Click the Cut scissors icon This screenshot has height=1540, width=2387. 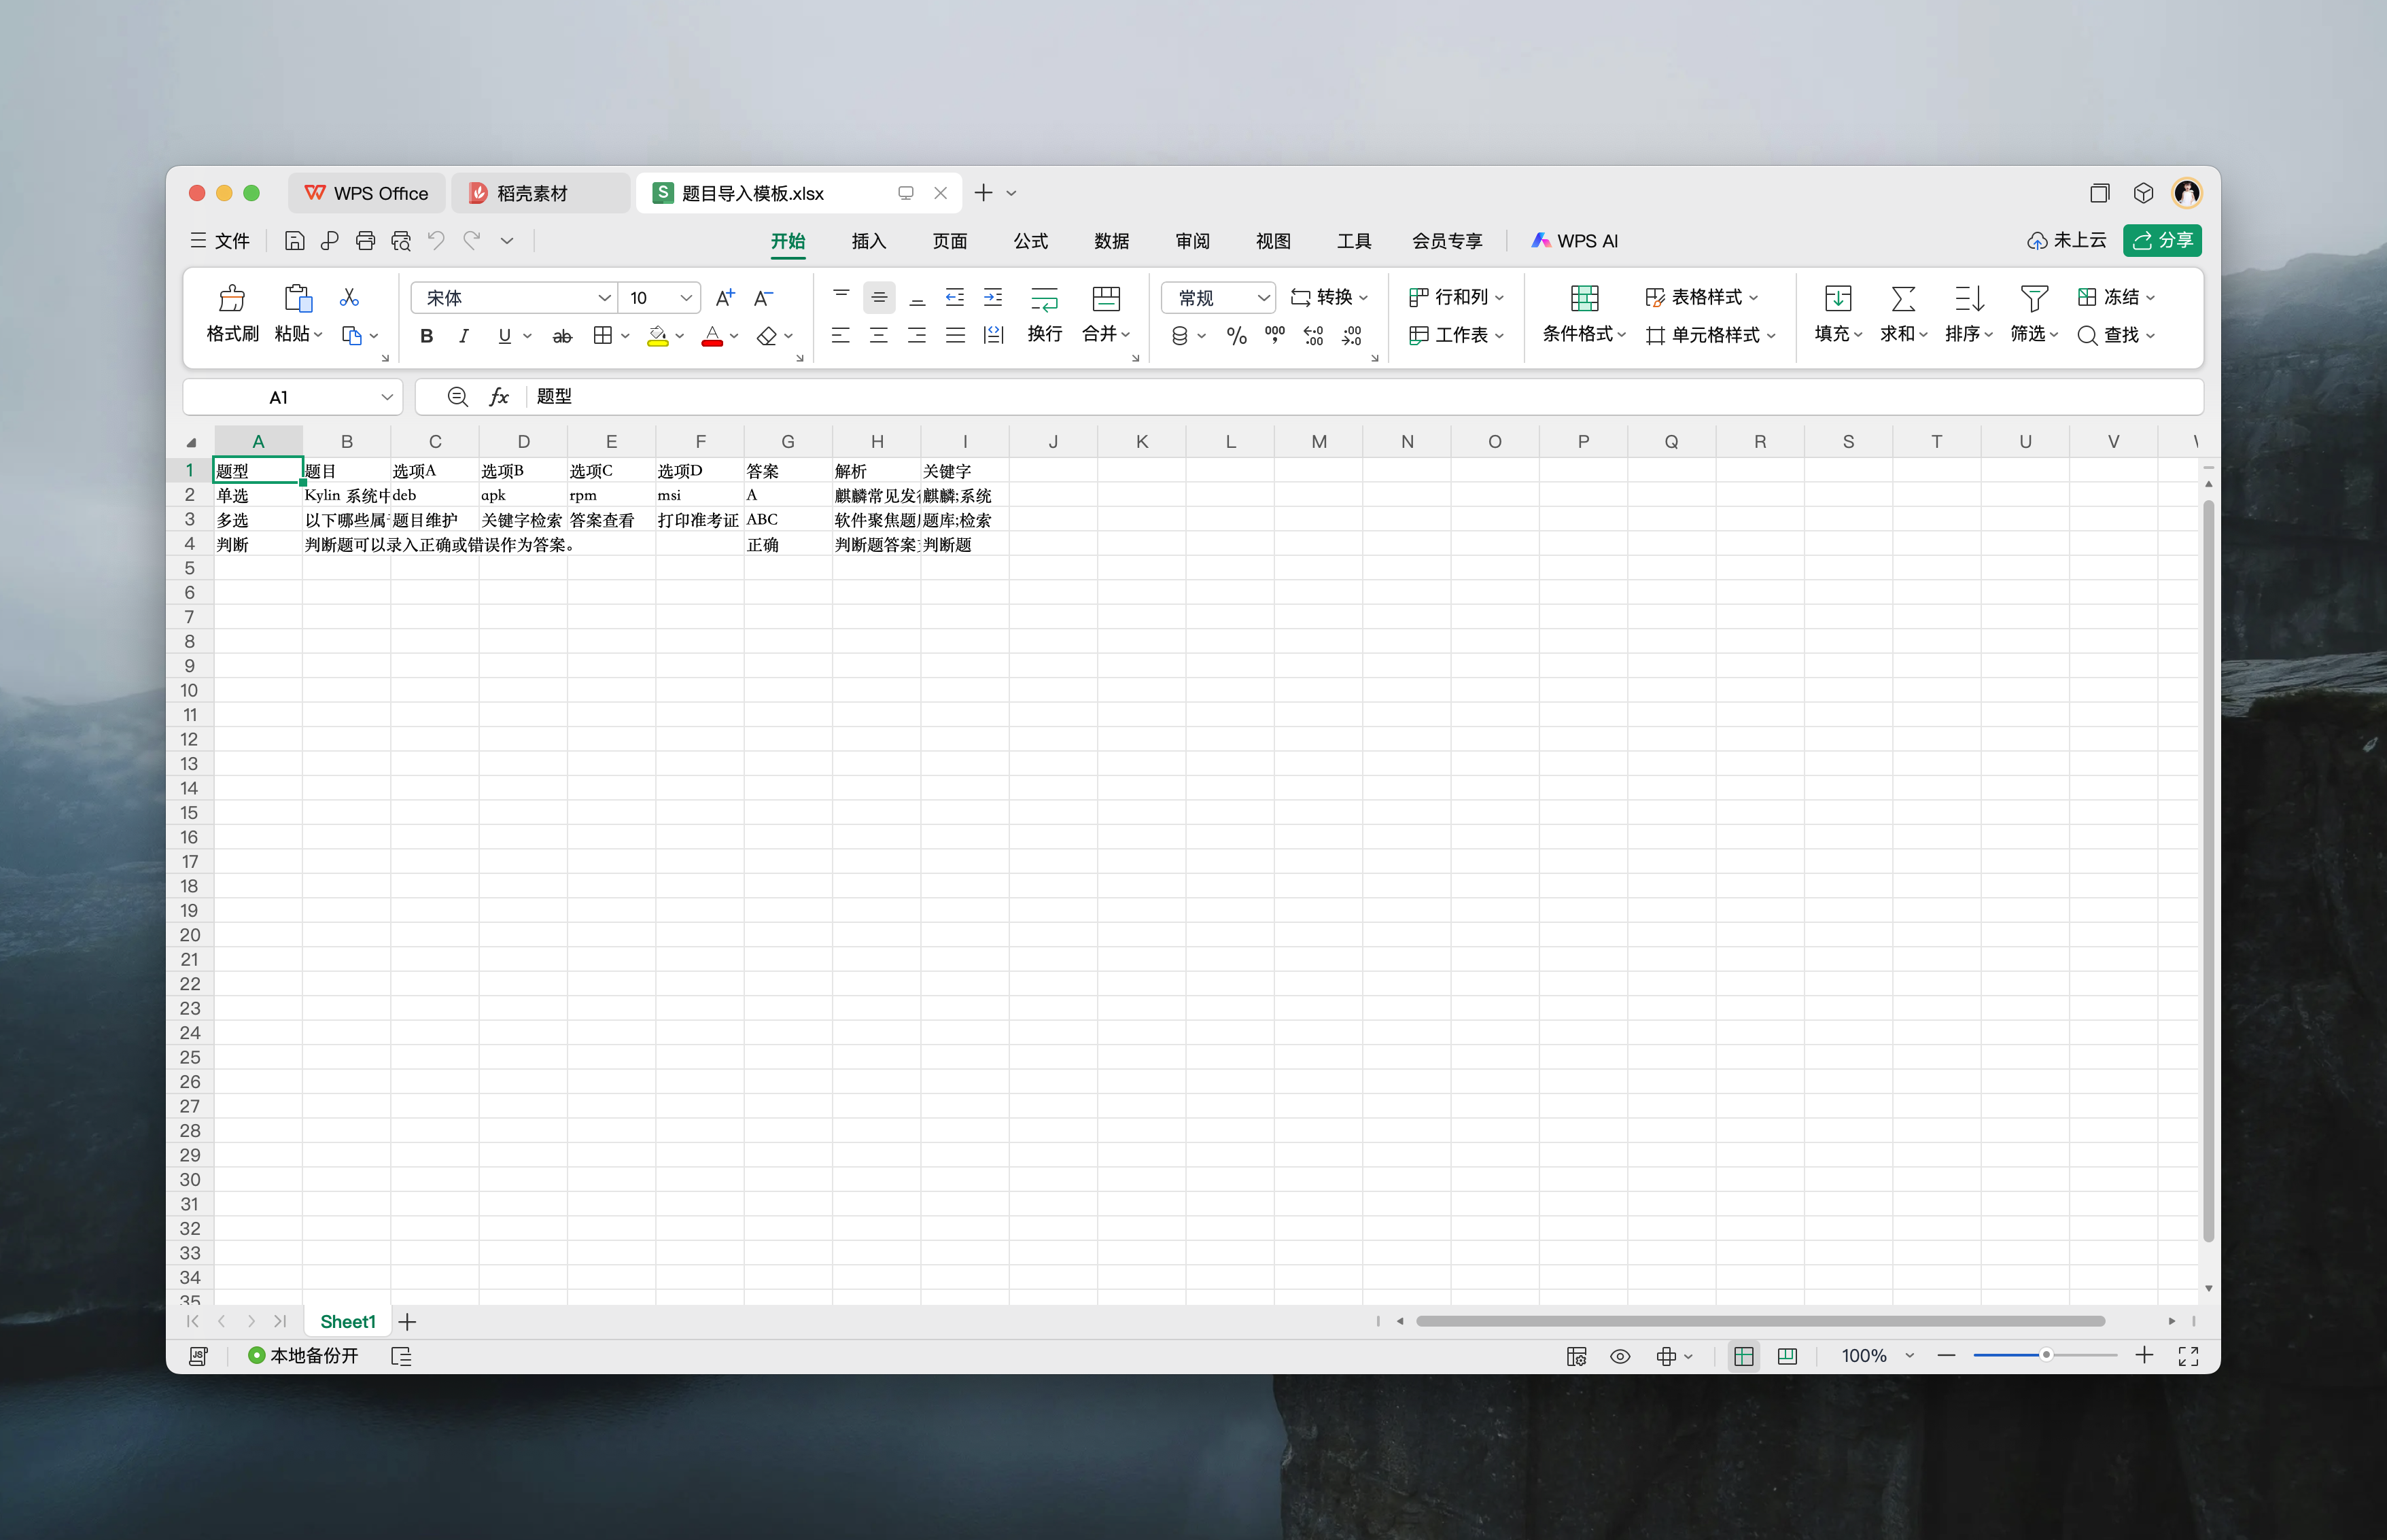[x=349, y=297]
